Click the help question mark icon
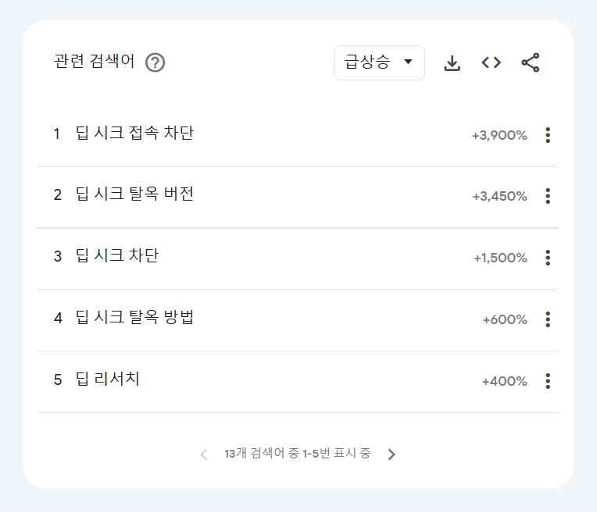This screenshot has height=513, width=597. (x=155, y=62)
